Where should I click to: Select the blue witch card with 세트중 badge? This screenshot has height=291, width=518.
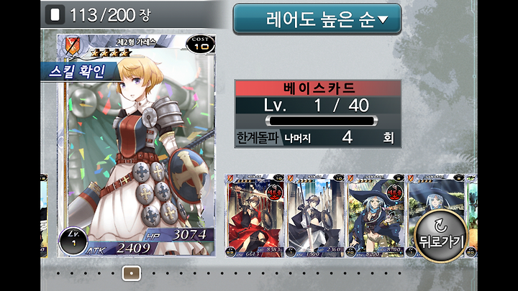[375, 216]
